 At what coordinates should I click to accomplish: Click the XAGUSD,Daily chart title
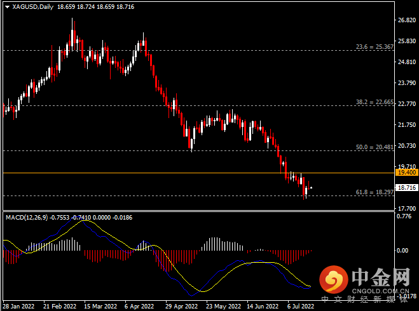coord(32,7)
